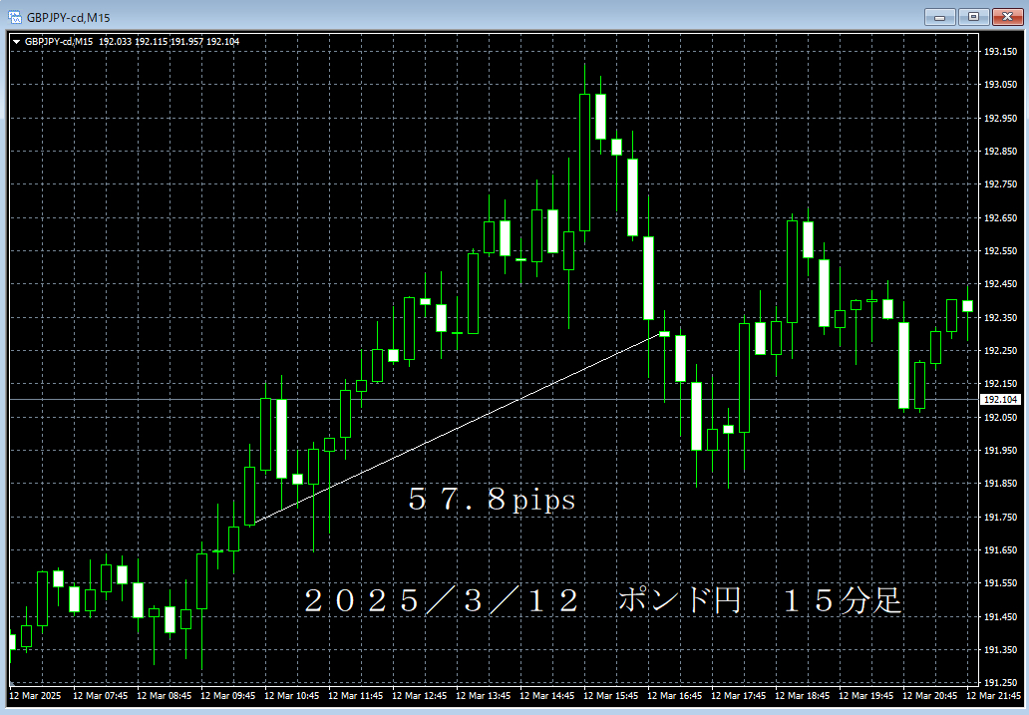1029x715 pixels.
Task: Click the current price tag 192.104
Action: [x=1000, y=400]
